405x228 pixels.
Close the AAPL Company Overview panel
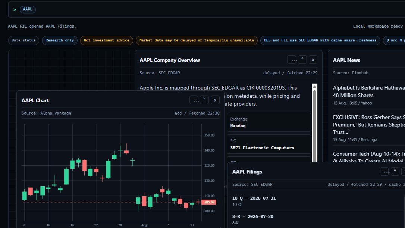coord(313,60)
